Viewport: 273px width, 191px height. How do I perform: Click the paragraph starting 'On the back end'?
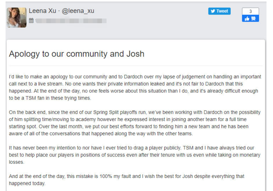click(135, 123)
